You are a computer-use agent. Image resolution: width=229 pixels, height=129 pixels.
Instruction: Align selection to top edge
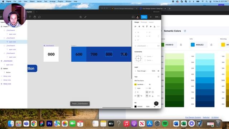147,27
